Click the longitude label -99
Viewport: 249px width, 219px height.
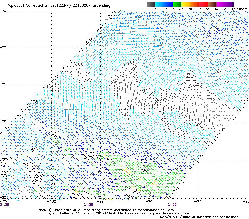(100, 201)
